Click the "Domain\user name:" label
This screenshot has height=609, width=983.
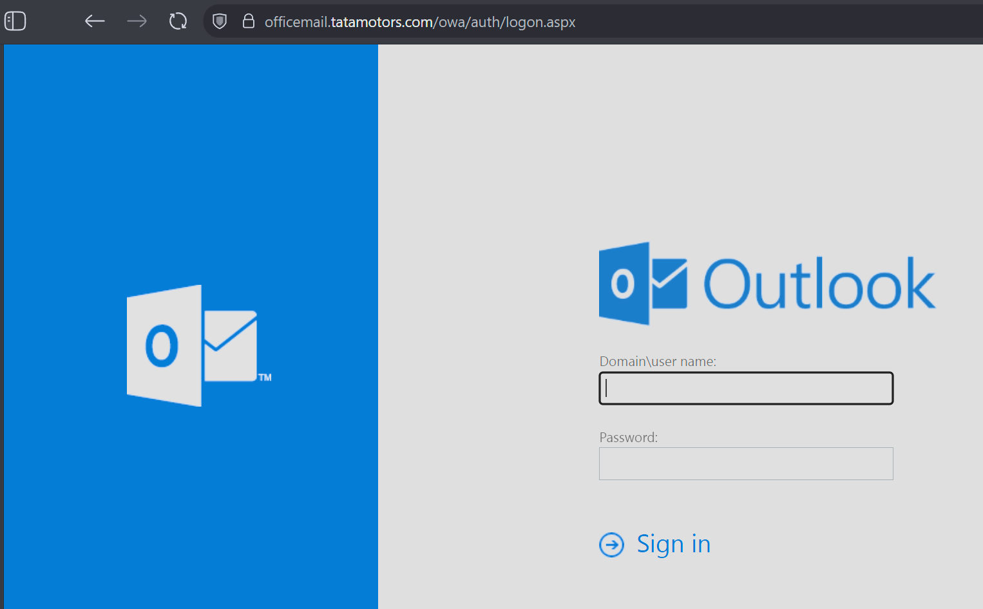(x=657, y=362)
